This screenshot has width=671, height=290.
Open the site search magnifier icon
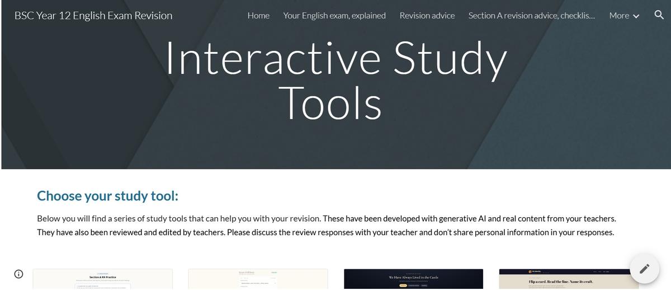pos(659,15)
